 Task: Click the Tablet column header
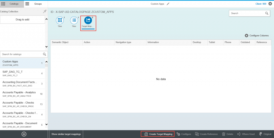click(215, 42)
